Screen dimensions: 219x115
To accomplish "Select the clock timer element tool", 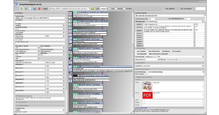I will (x=70, y=59).
